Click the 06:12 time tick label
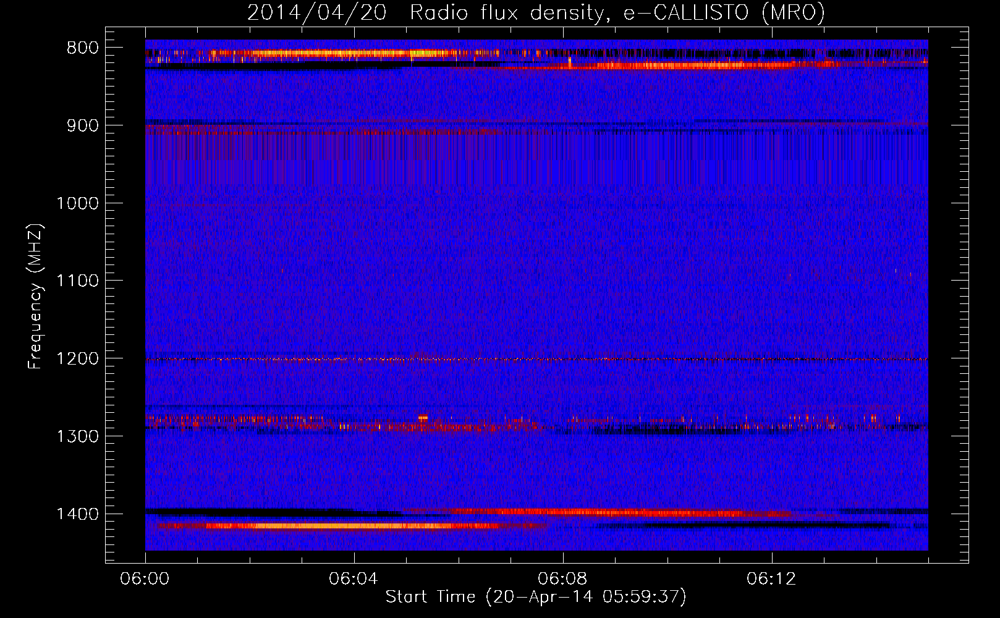This screenshot has height=618, width=1000. click(x=771, y=579)
